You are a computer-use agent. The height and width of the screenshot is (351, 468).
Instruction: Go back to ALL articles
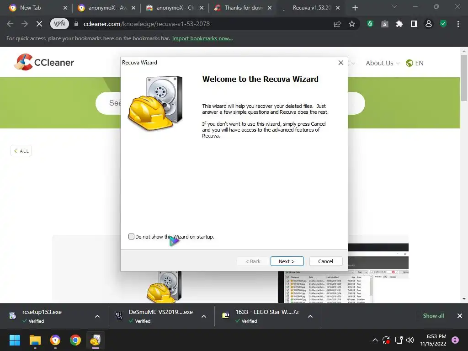pyautogui.click(x=21, y=151)
